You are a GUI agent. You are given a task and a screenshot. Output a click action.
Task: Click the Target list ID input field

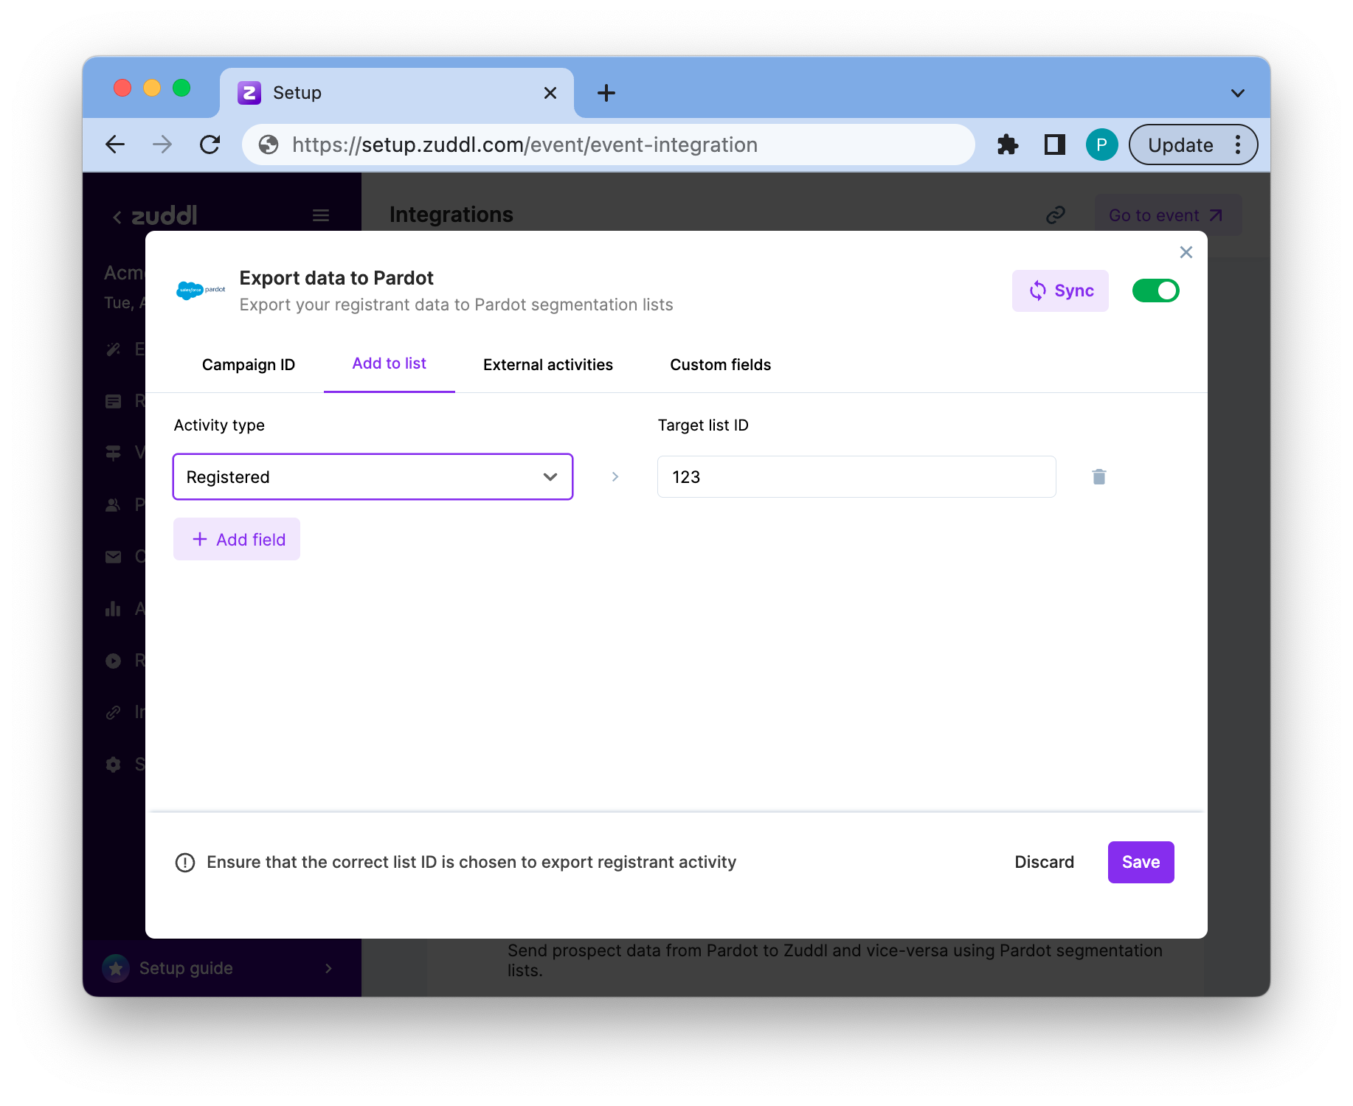[857, 477]
